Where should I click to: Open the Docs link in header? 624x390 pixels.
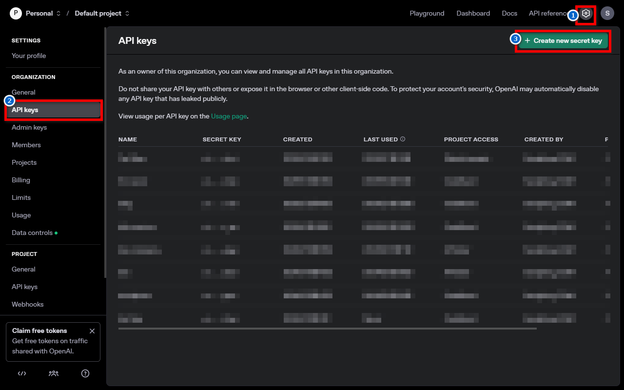tap(509, 14)
